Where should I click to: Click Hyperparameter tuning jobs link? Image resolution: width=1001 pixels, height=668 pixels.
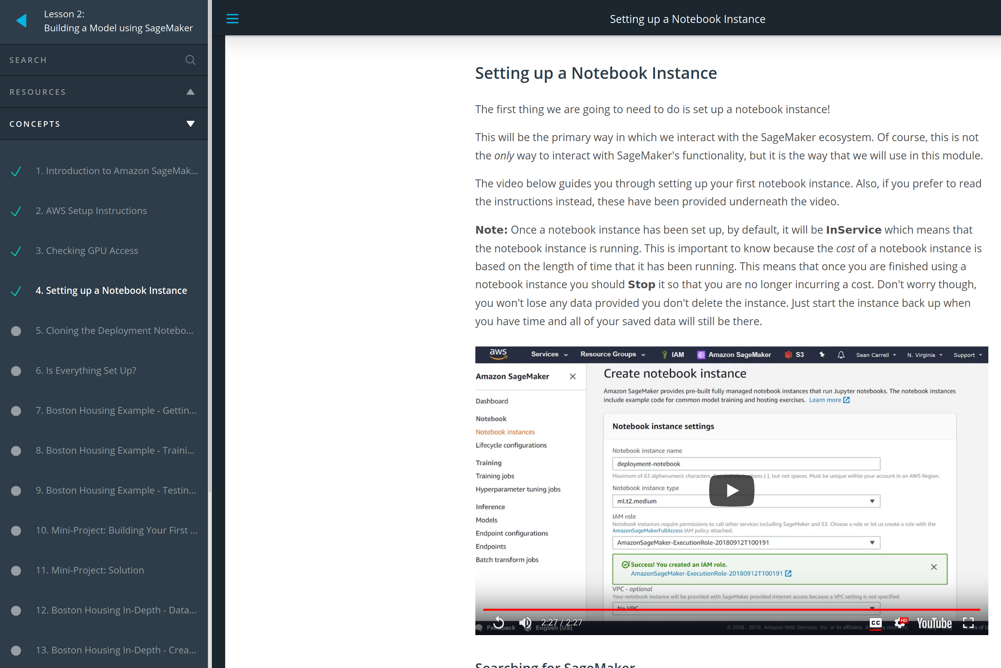pyautogui.click(x=518, y=489)
